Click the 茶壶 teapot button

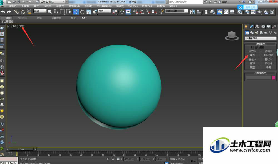[252, 67]
